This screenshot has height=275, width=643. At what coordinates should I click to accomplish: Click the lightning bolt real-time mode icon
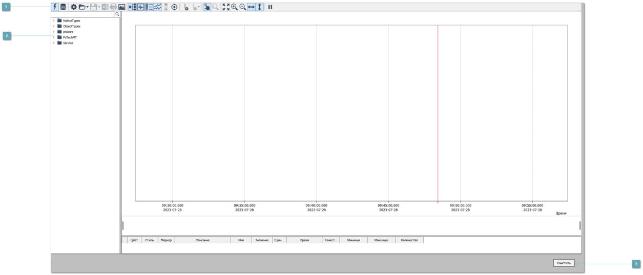point(55,7)
